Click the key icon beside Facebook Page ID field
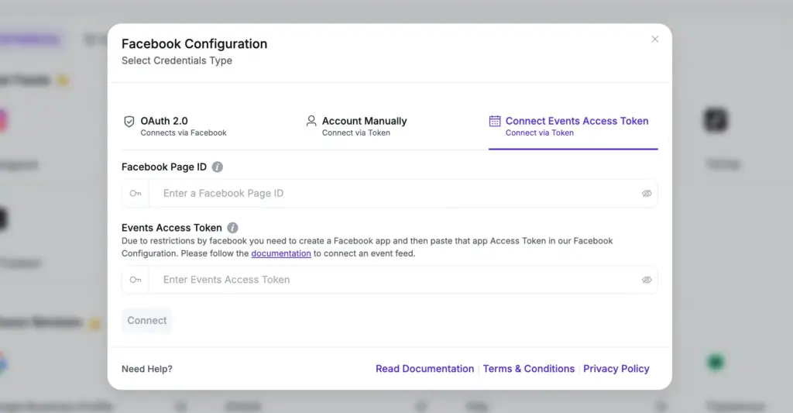 pos(136,194)
